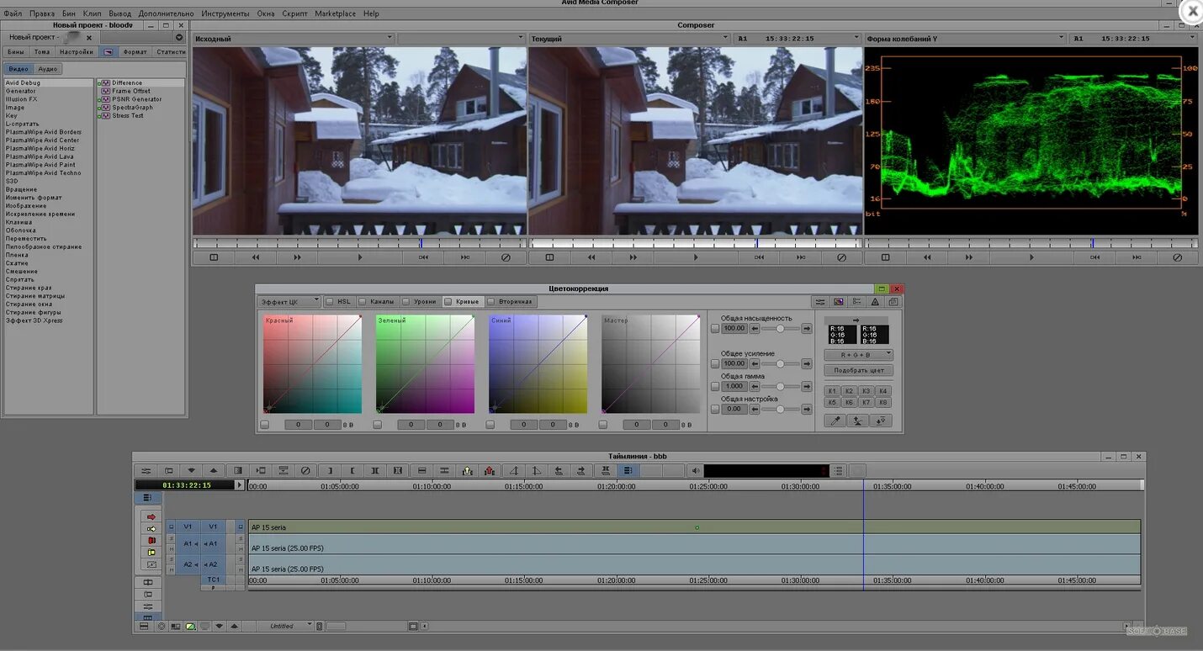This screenshot has width=1203, height=651.
Task: Adjust the Общее усиление slider
Action: pos(780,364)
